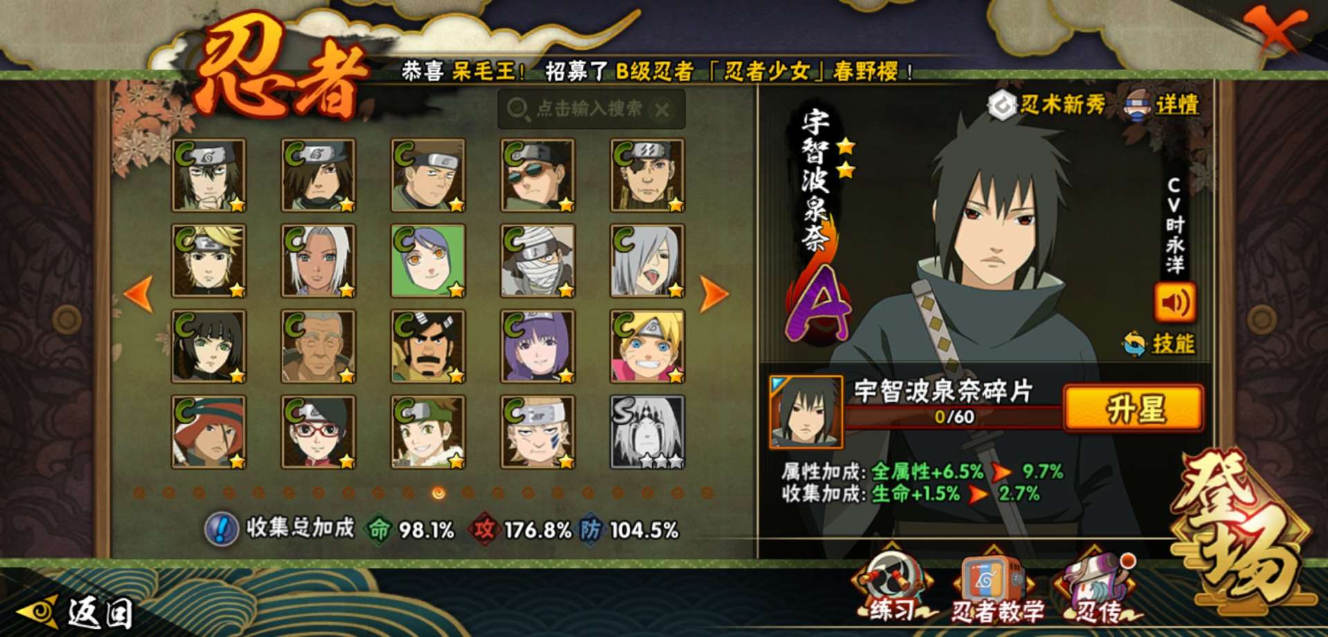
Task: Select the first page indicator dot
Action: (x=139, y=493)
